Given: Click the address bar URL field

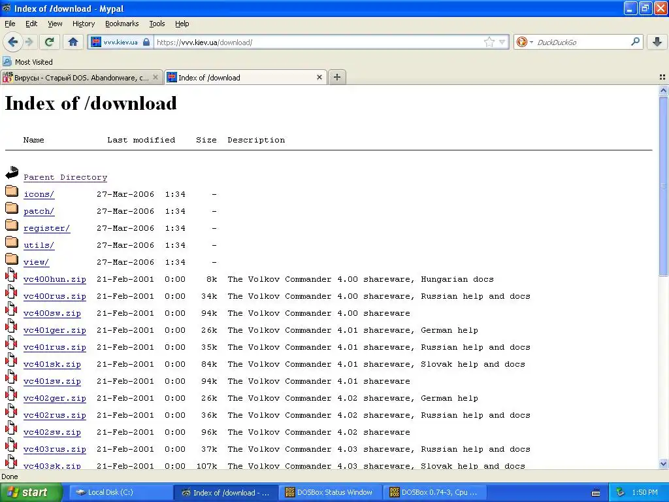Looking at the screenshot, I should (318, 42).
